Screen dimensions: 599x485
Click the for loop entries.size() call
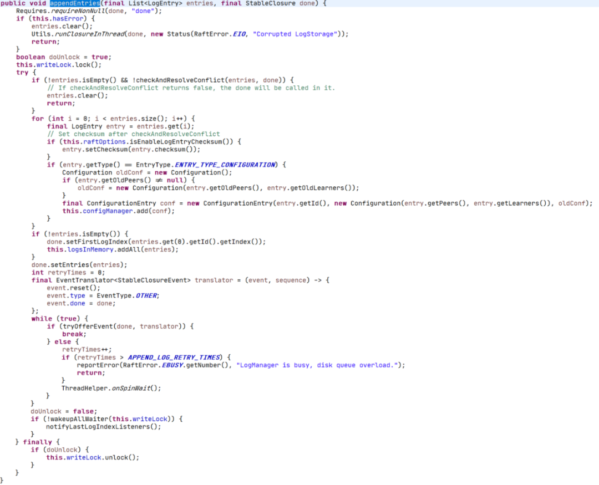[x=139, y=119]
